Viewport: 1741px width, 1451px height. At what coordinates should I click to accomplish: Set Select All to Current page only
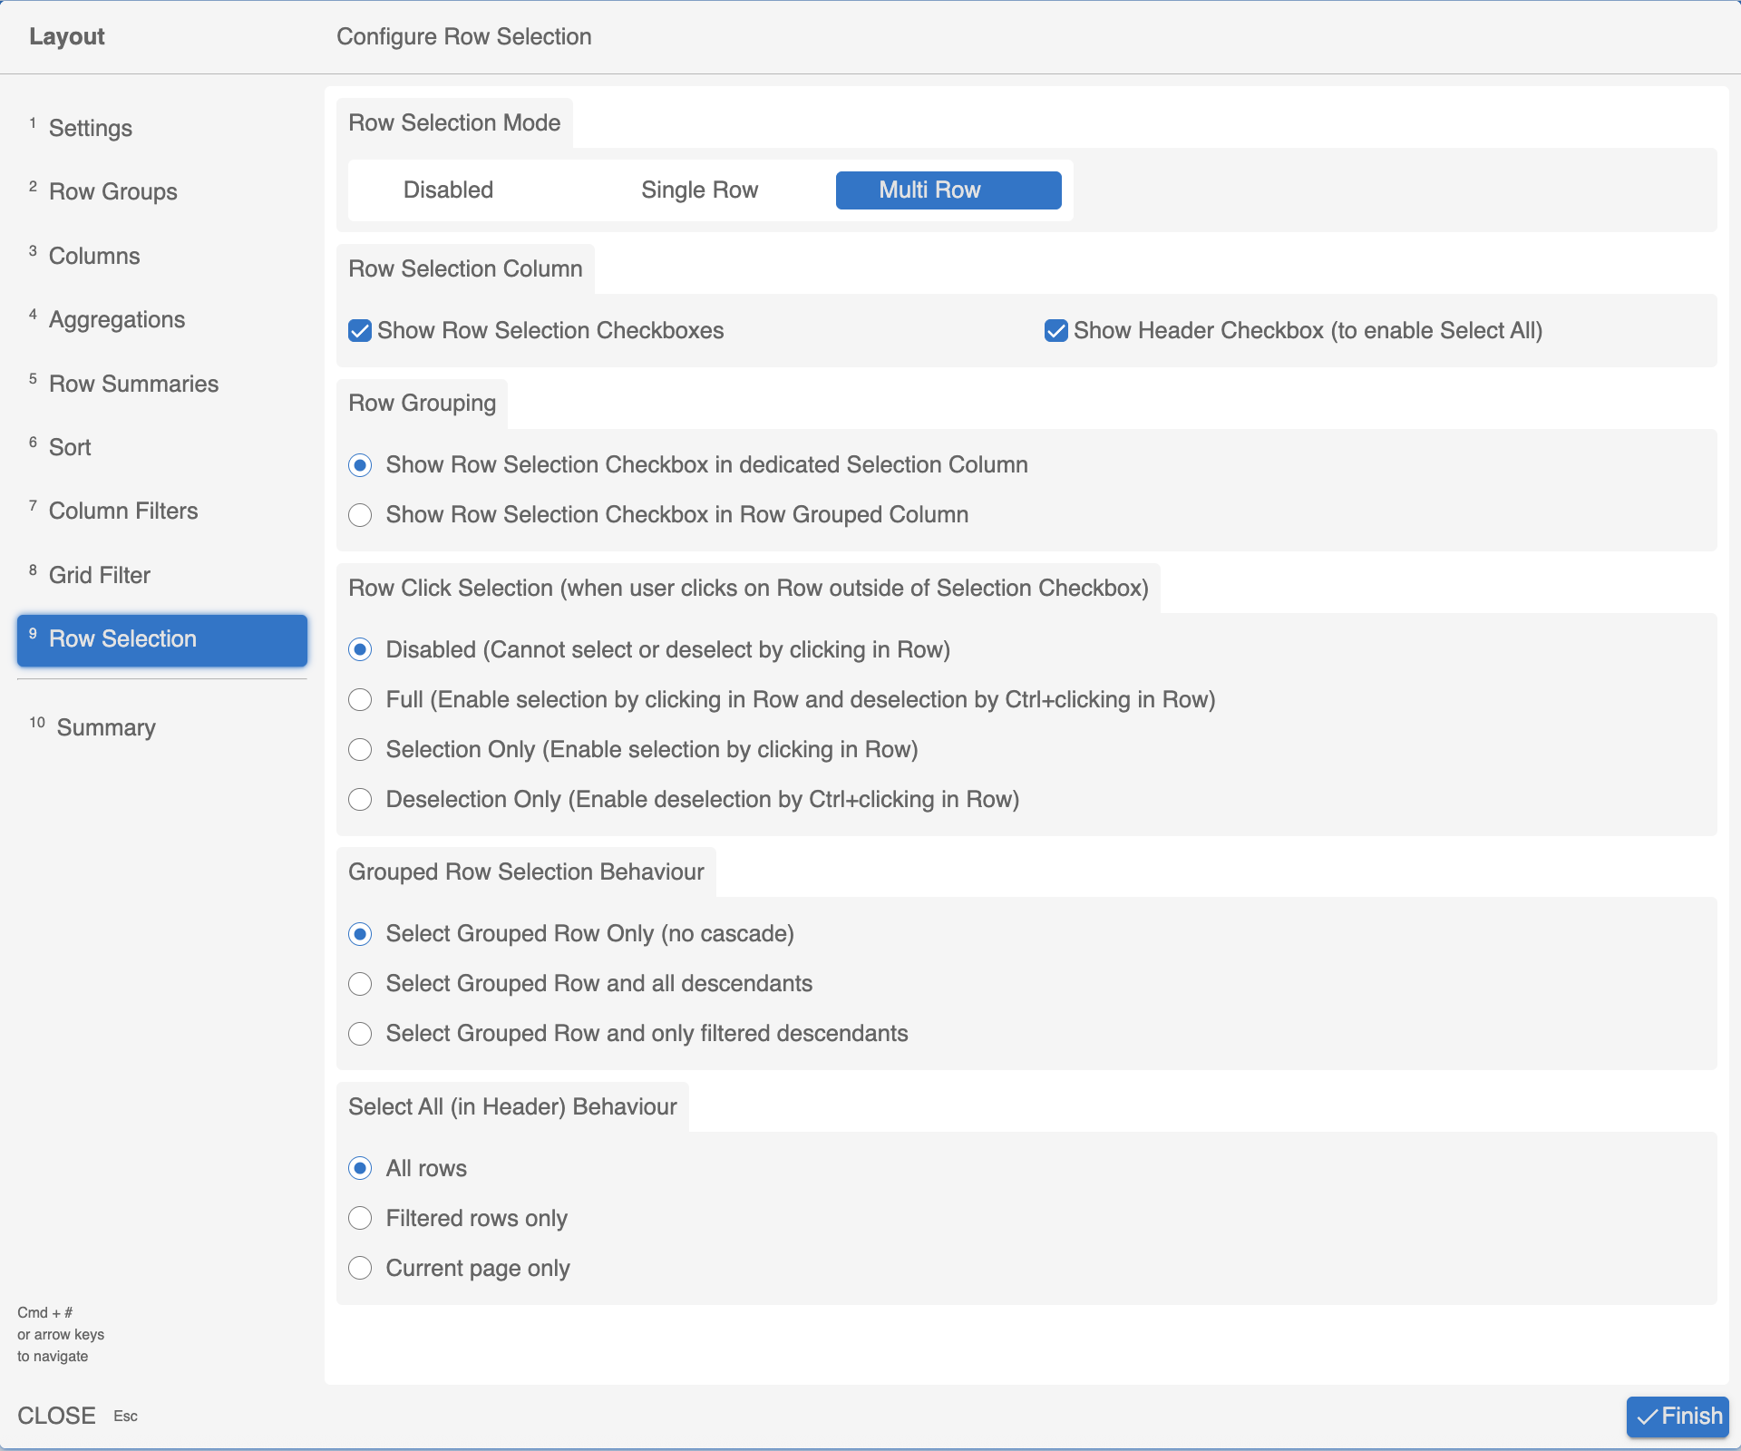coord(360,1269)
